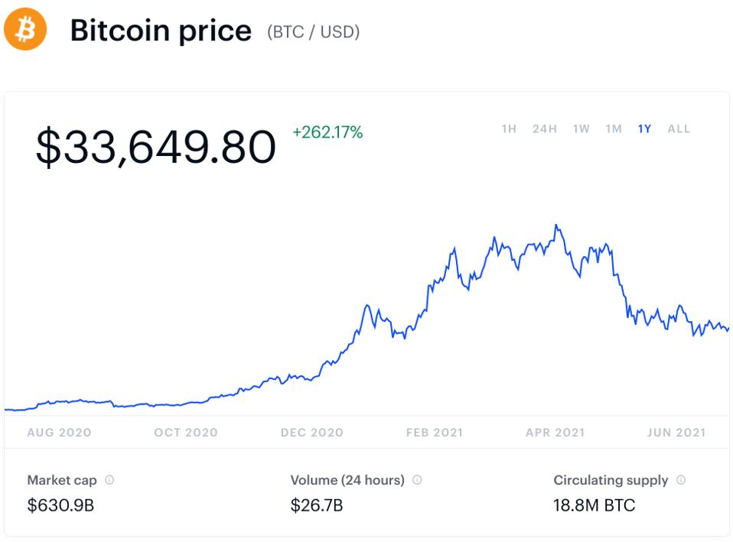The width and height of the screenshot is (733, 542).
Task: Show the 1W price chart
Action: point(582,129)
